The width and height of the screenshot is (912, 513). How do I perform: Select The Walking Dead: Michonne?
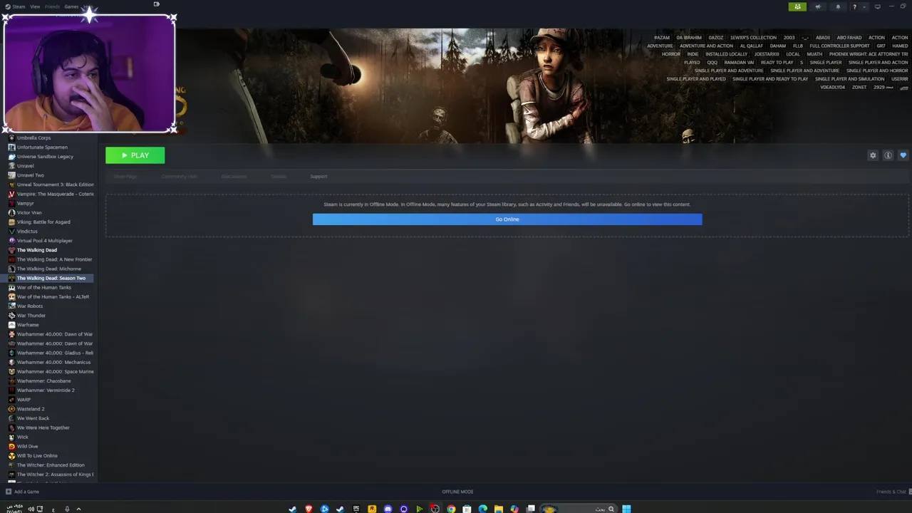click(48, 269)
